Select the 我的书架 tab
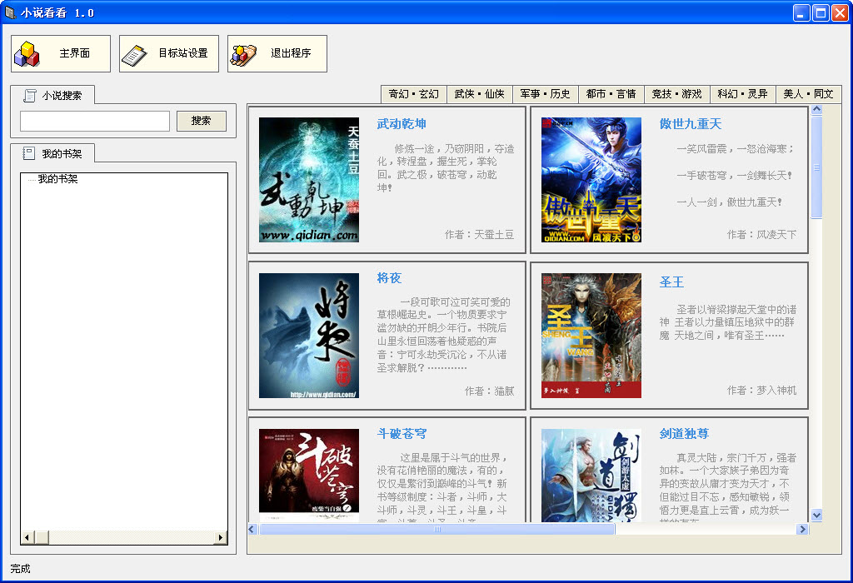The width and height of the screenshot is (853, 583). (52, 154)
